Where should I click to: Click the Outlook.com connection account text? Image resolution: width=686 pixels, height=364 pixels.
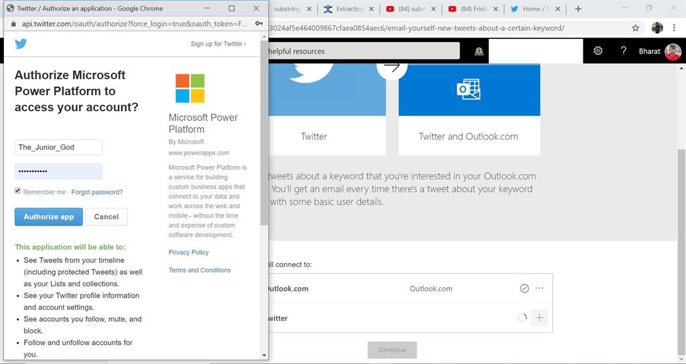coord(431,288)
